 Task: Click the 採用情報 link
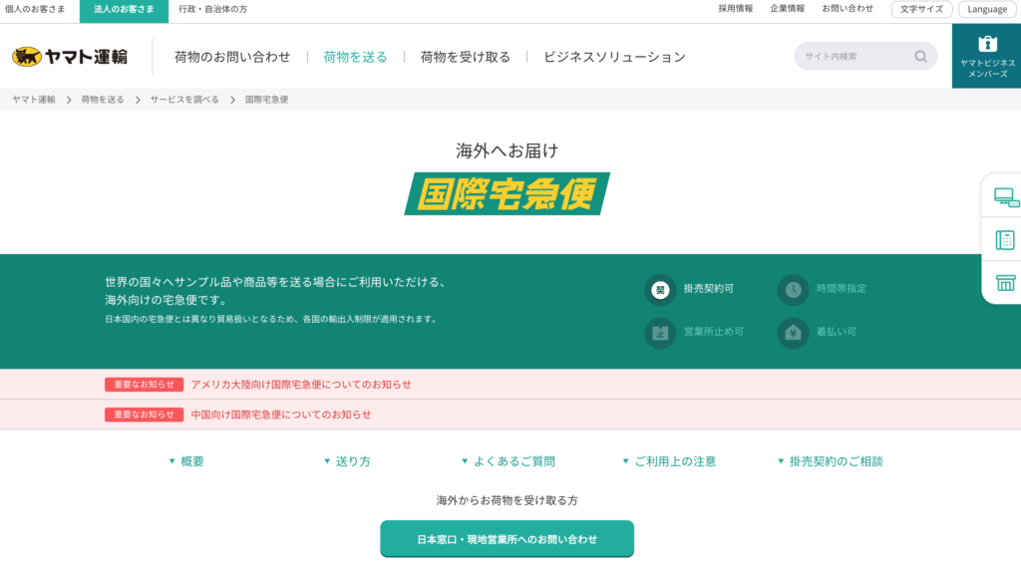click(x=735, y=8)
